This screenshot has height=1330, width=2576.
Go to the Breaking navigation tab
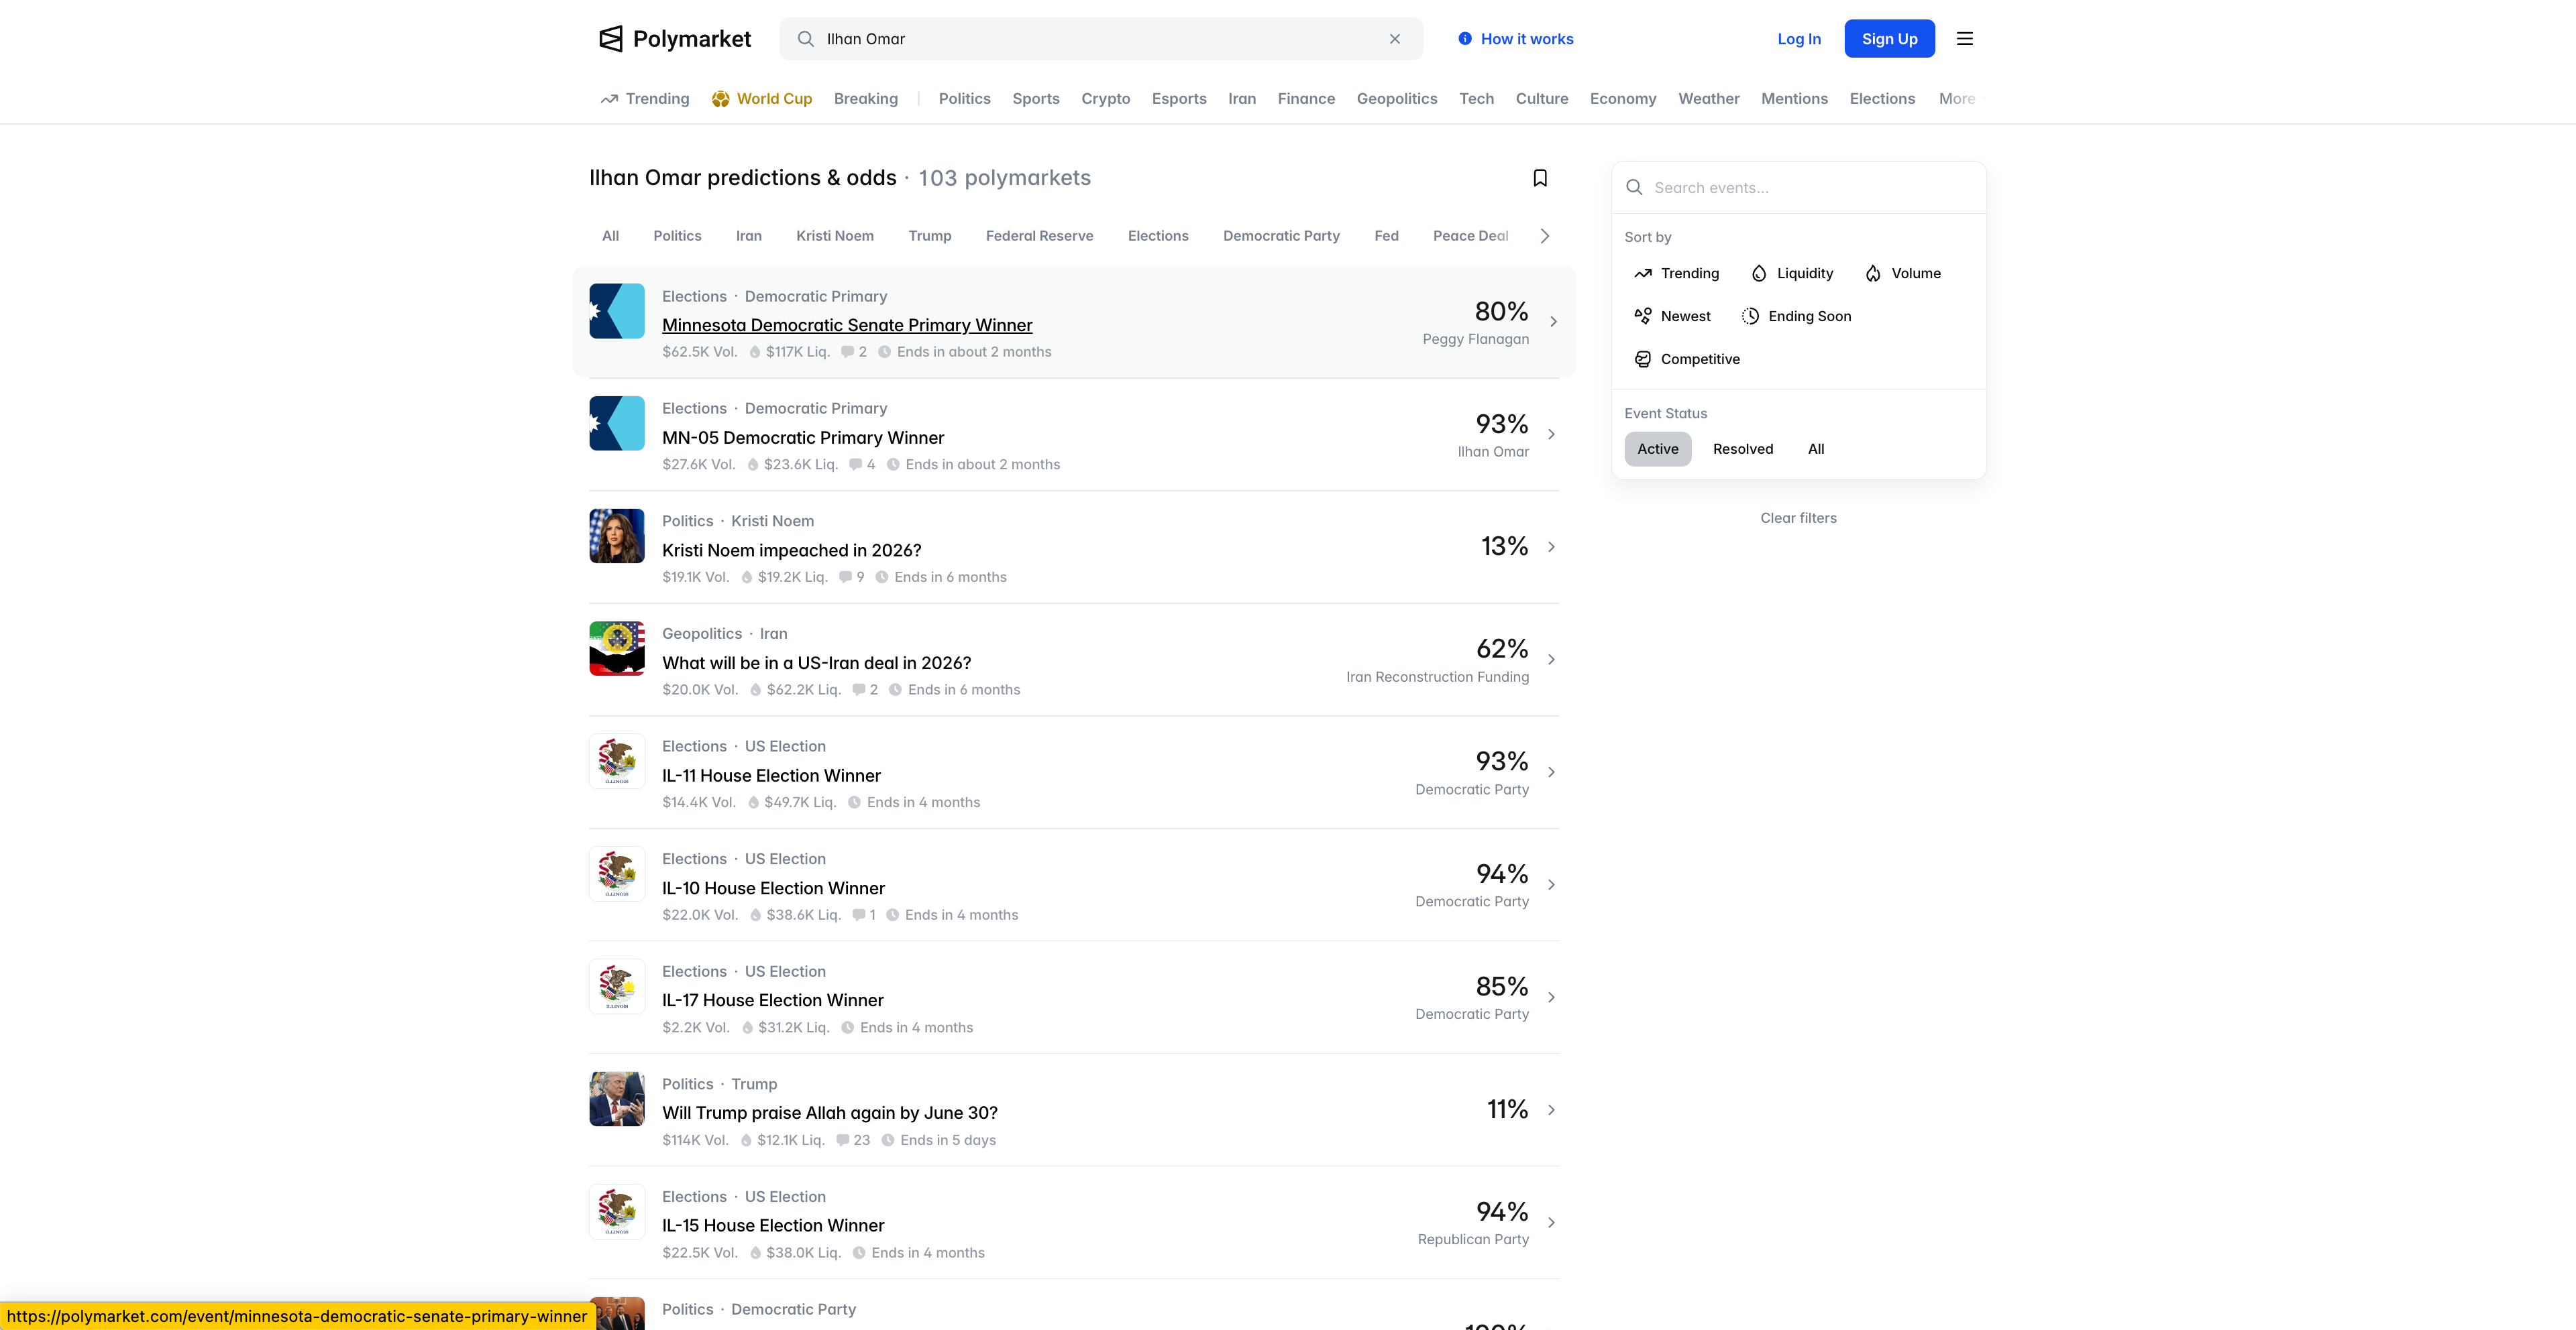click(866, 99)
